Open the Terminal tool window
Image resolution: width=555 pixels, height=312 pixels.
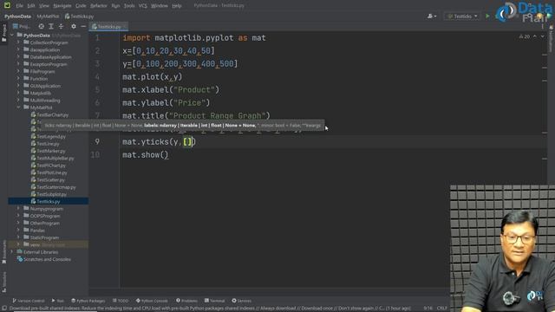click(215, 301)
